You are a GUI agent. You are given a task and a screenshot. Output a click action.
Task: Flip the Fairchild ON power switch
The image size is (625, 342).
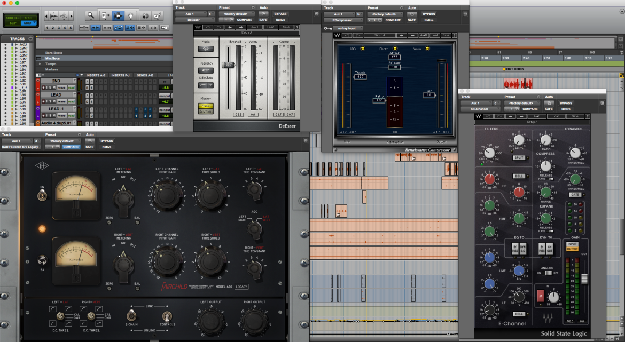[x=42, y=195]
